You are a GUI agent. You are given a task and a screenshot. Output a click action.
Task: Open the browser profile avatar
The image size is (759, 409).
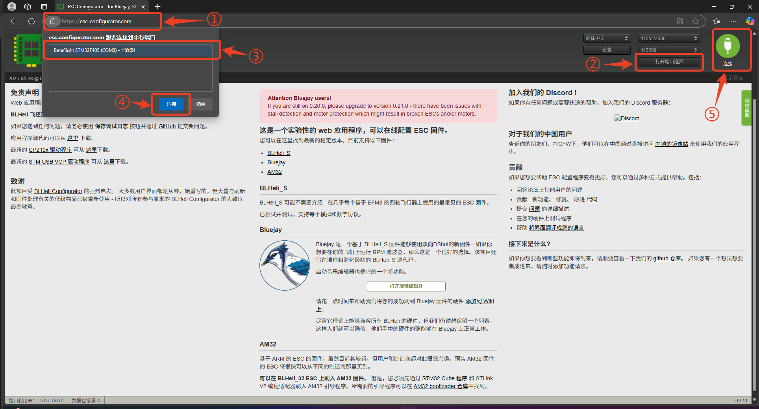point(12,7)
